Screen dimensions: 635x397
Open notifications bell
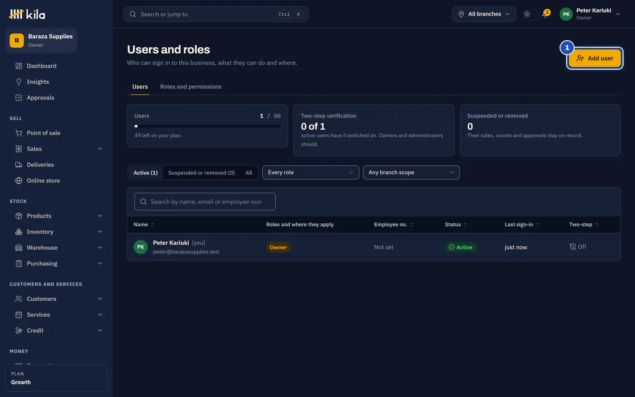pyautogui.click(x=545, y=14)
